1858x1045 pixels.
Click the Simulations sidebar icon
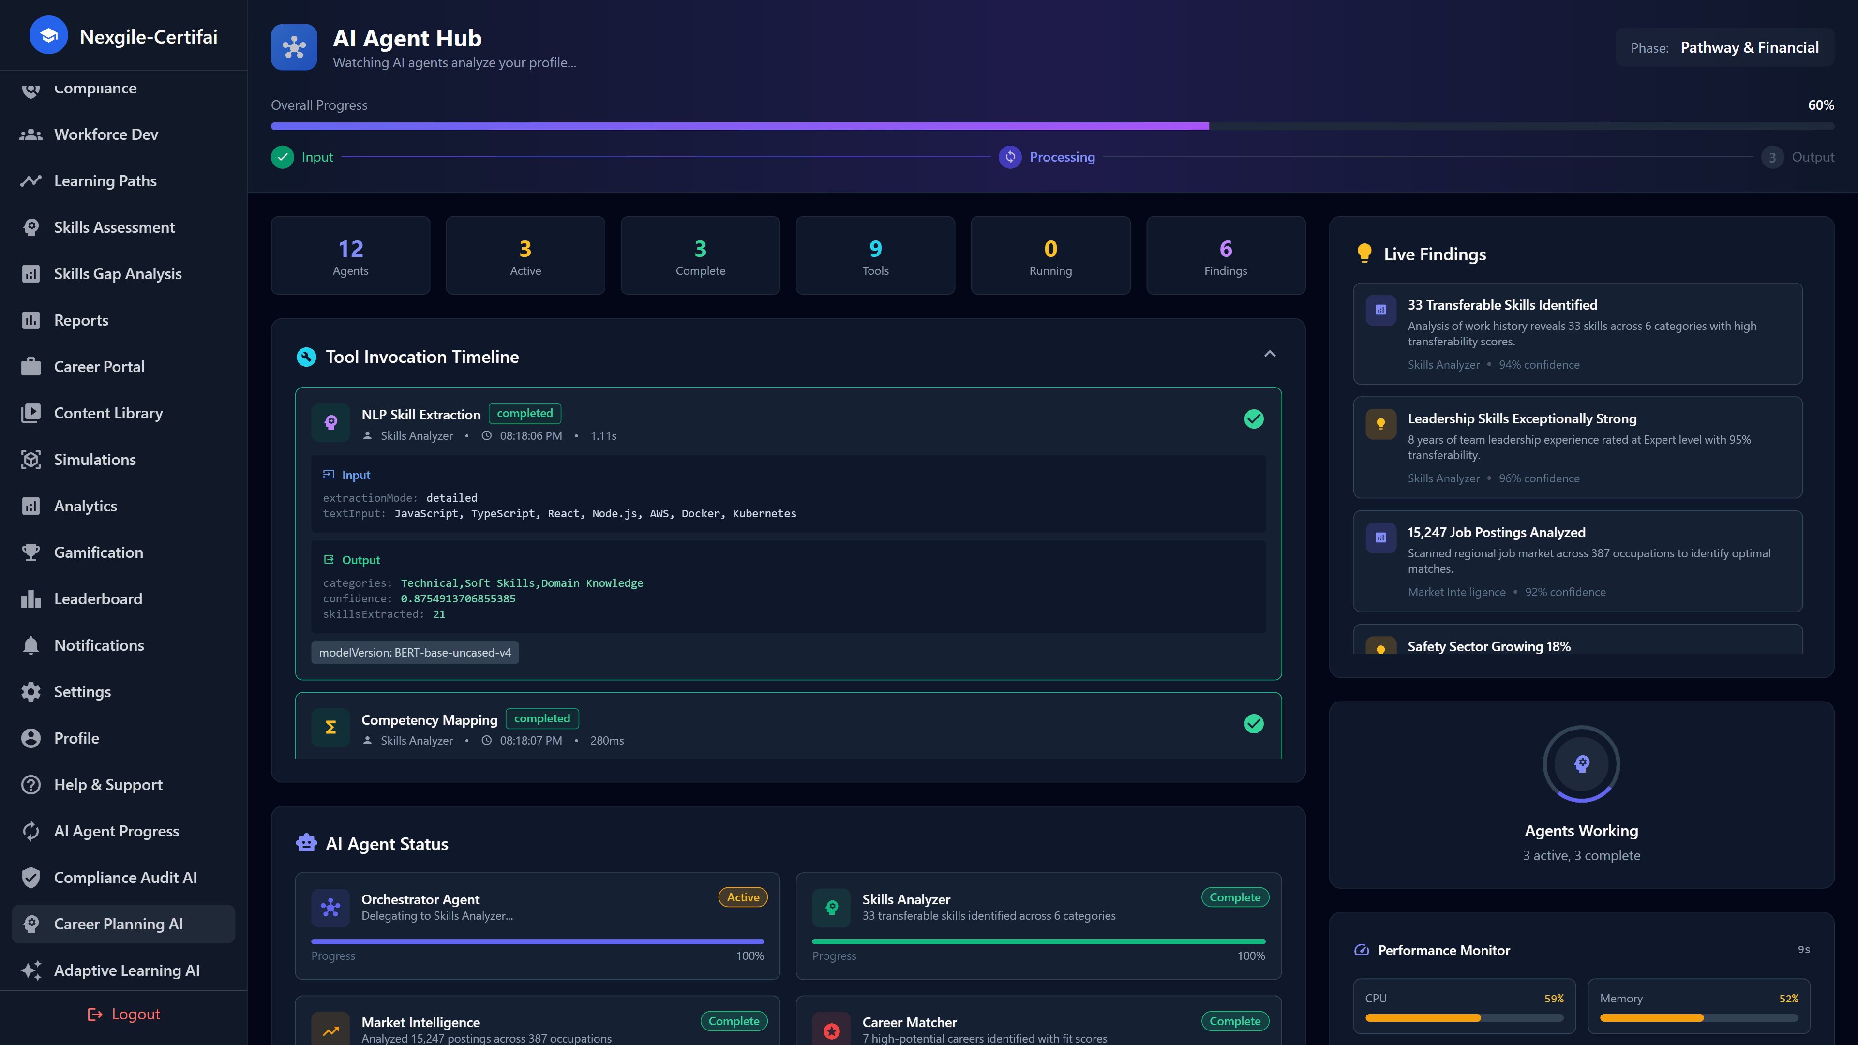tap(31, 460)
